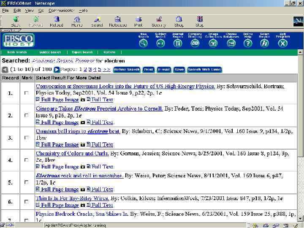Image resolution: width=304 pixels, height=228 pixels.
Task: Open Quantum bell rings article link
Action: pyautogui.click(x=78, y=131)
